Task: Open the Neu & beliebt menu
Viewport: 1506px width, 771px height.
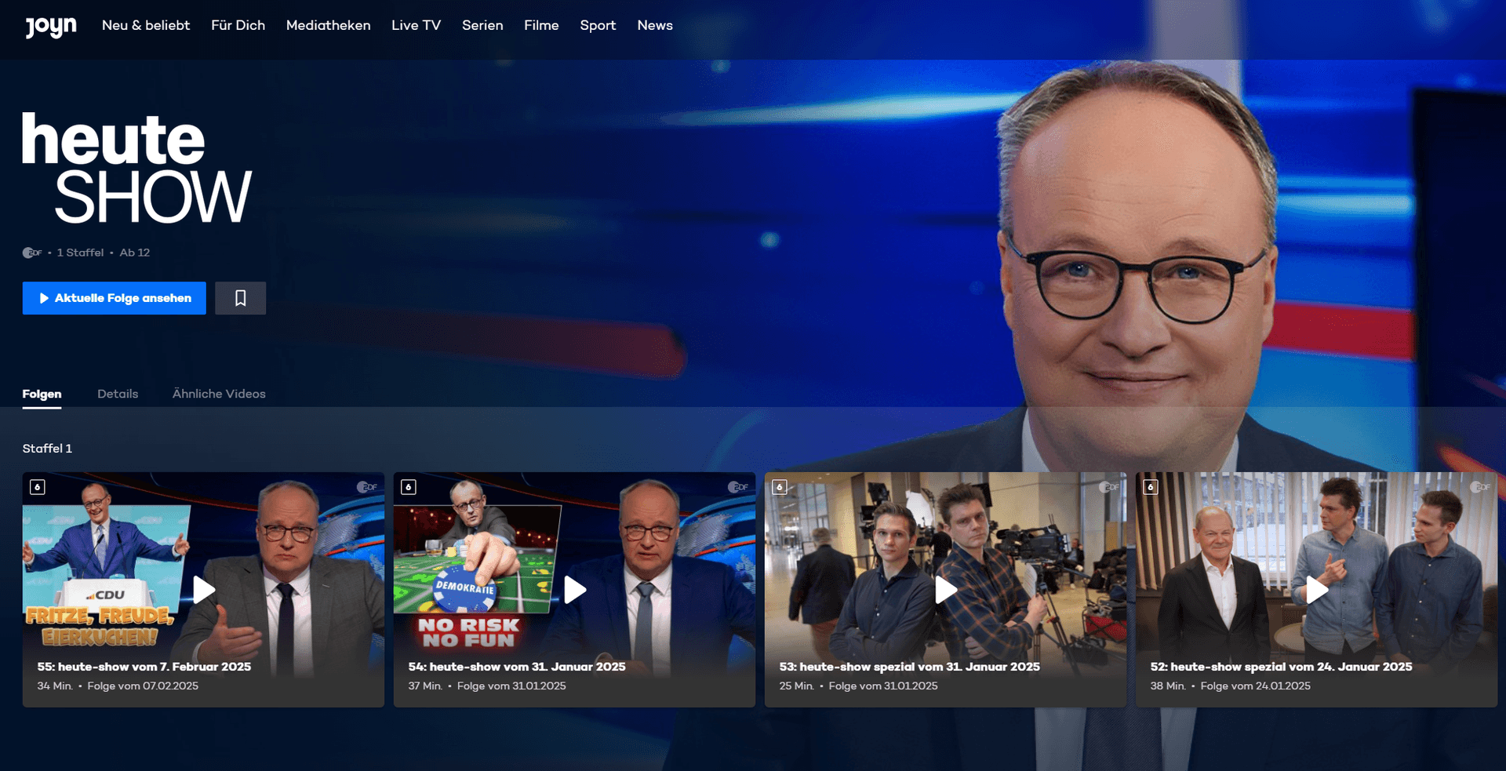Action: coord(146,25)
